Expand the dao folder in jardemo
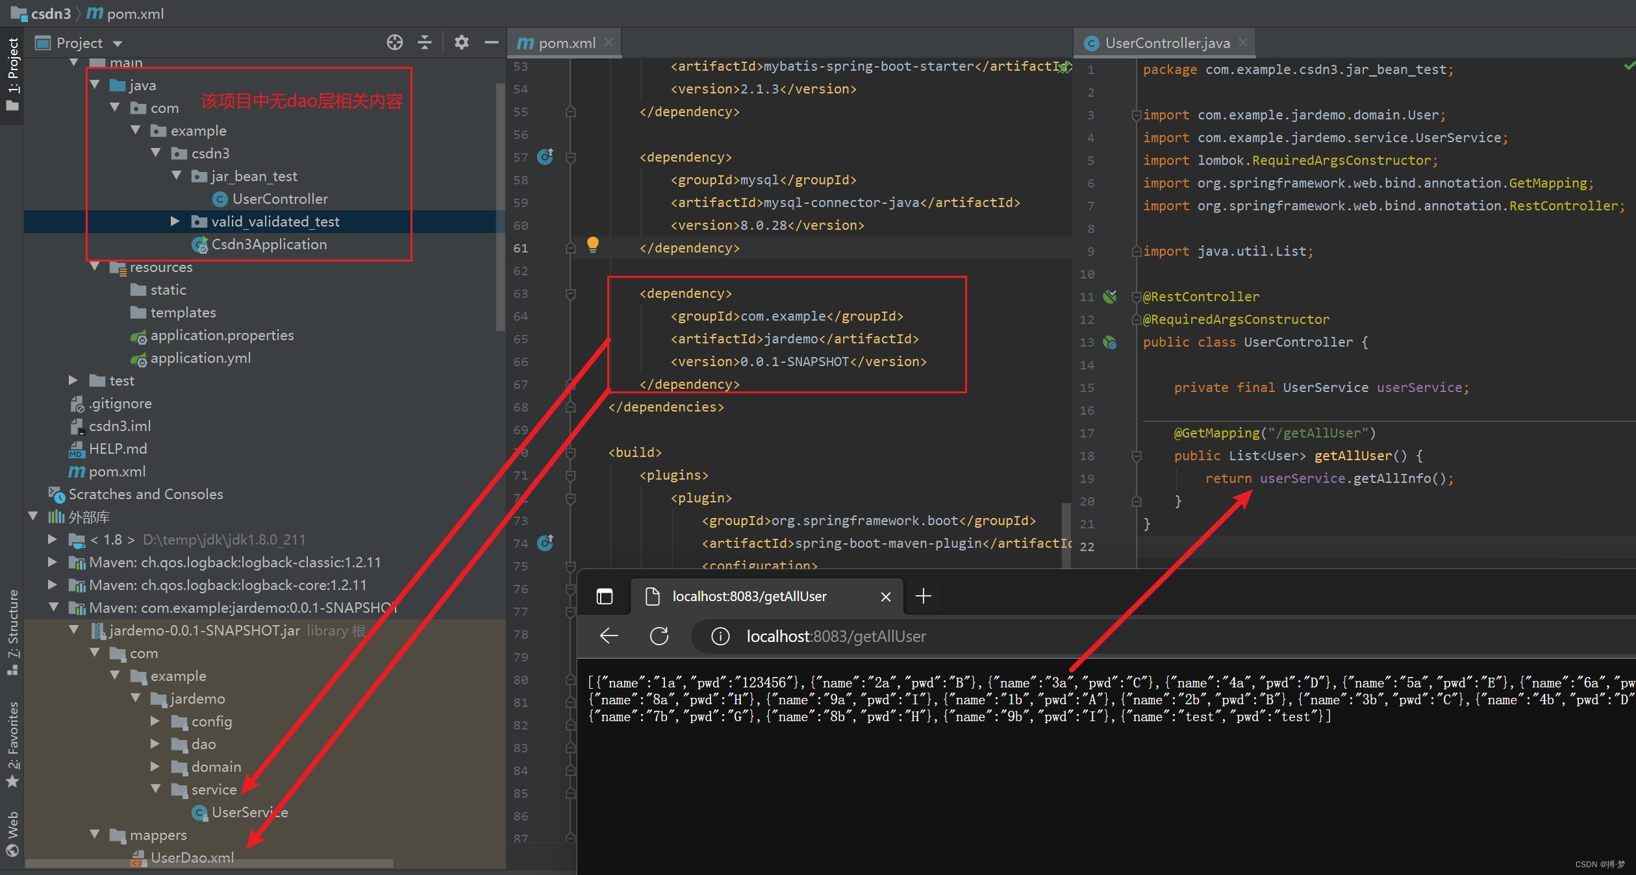The width and height of the screenshot is (1636, 875). (155, 744)
